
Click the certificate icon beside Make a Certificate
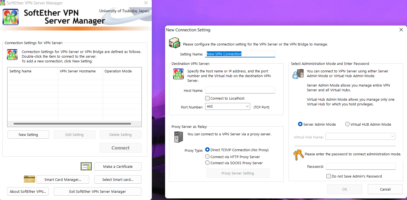(86, 166)
